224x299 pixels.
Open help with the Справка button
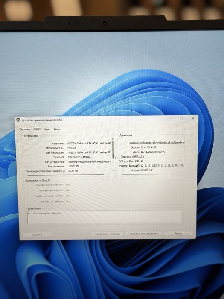click(37, 235)
